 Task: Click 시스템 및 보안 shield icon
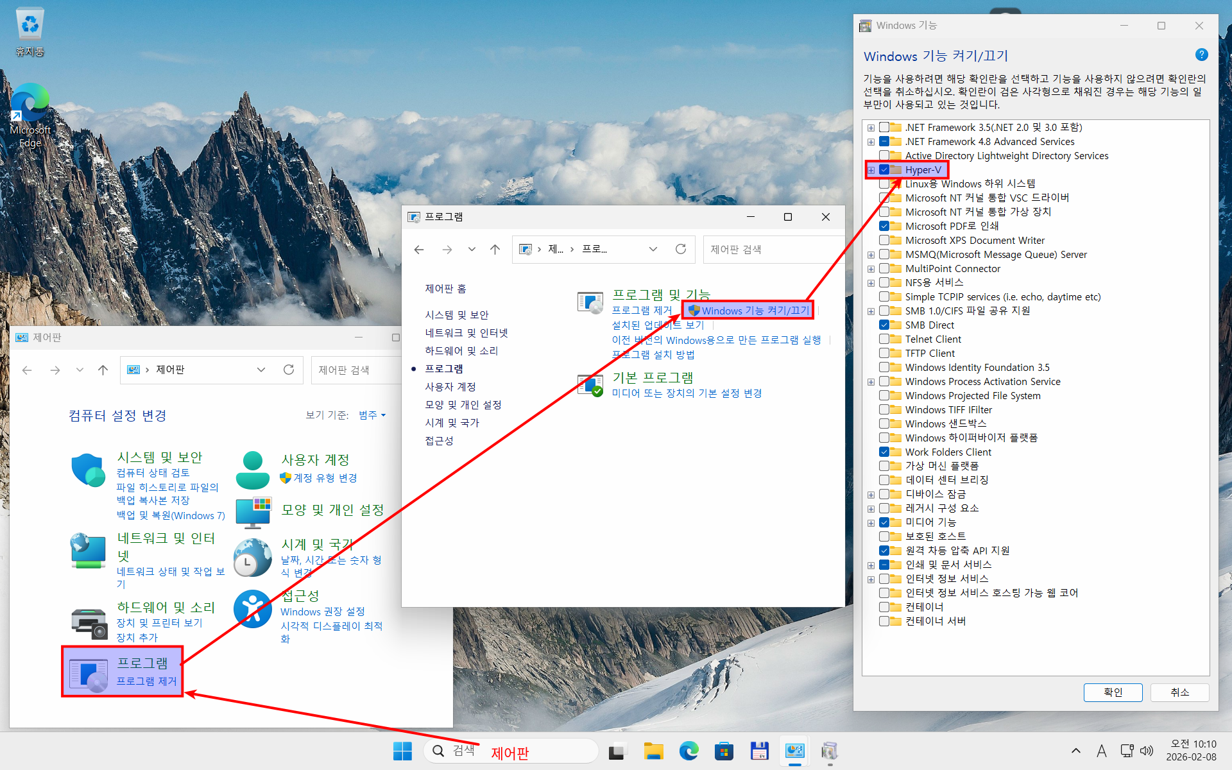[x=88, y=470]
